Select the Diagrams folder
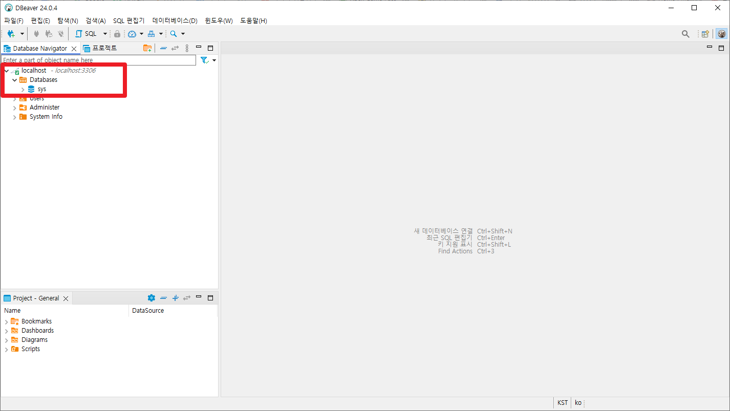This screenshot has width=730, height=411. 34,340
